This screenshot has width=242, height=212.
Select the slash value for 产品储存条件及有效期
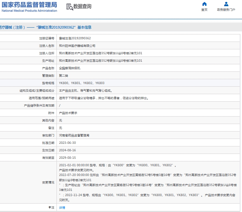(x=60, y=106)
